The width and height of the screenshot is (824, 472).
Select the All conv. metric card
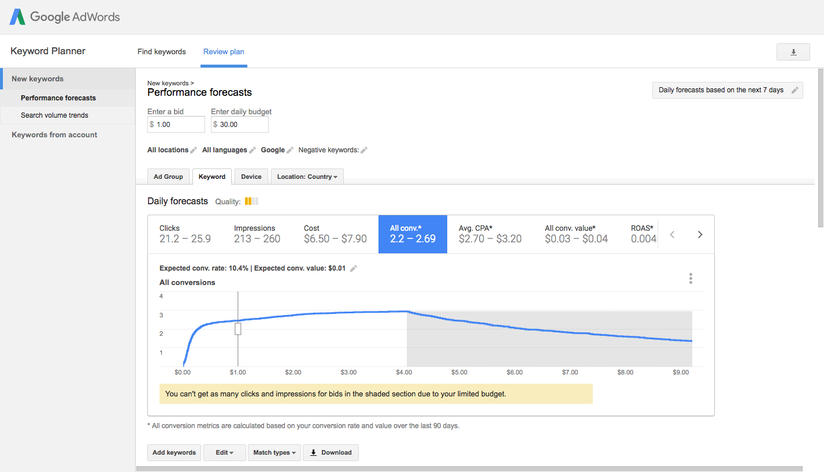[413, 234]
